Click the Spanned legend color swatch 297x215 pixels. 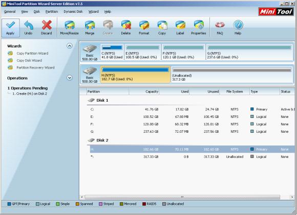click(x=77, y=204)
